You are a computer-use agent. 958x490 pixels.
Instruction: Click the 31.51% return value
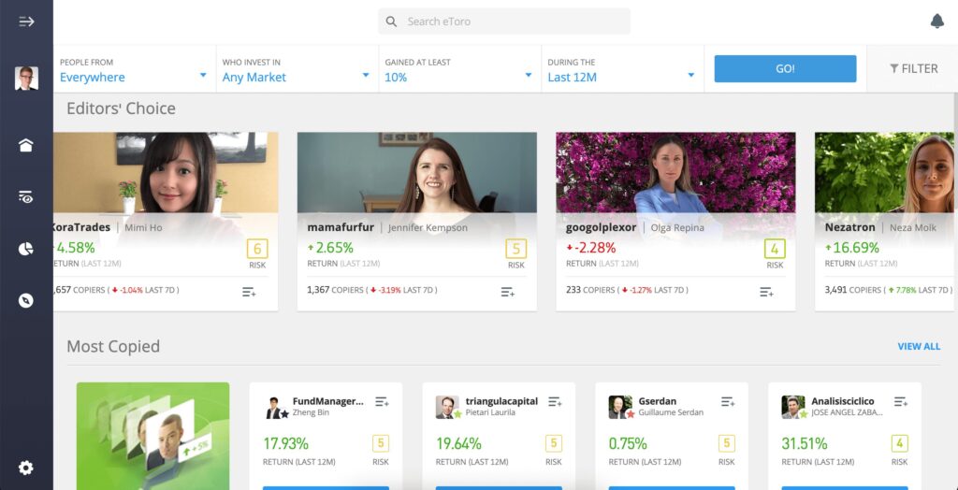(805, 443)
